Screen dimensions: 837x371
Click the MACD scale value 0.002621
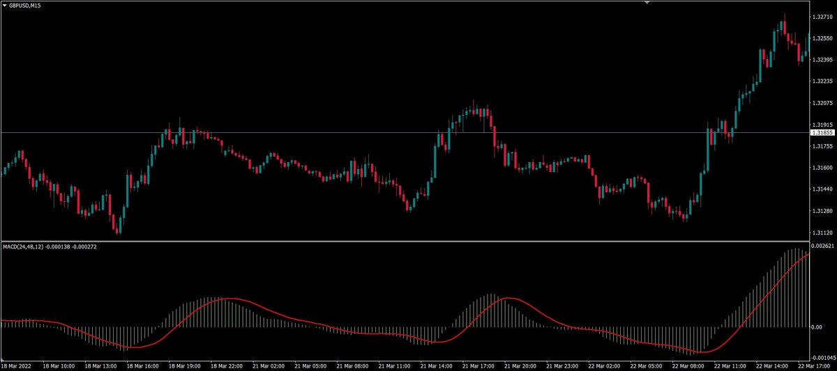pos(822,246)
